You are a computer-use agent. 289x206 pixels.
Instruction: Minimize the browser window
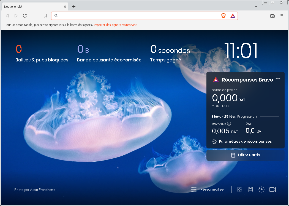pyautogui.click(x=265, y=2)
